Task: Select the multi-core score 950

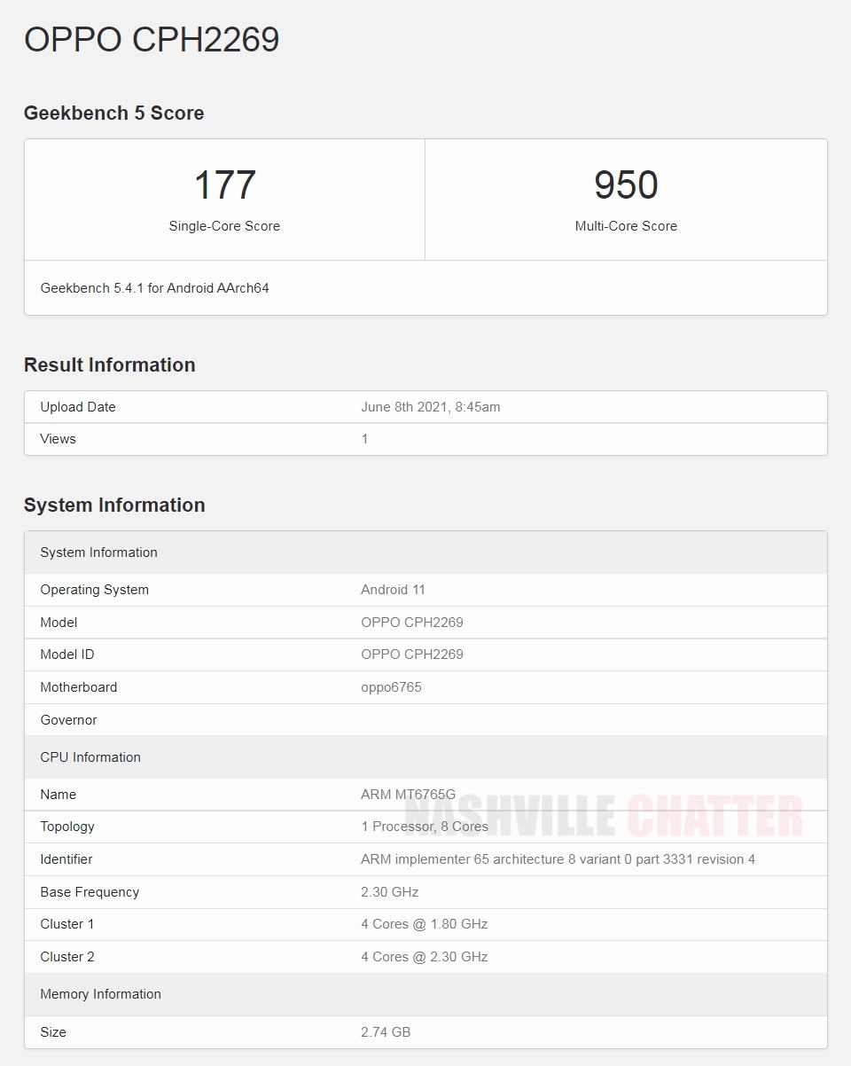Action: click(626, 184)
